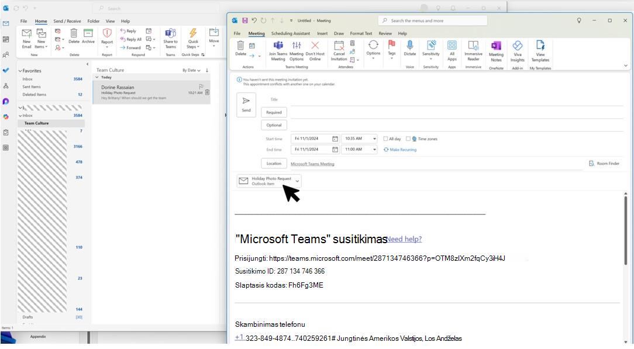Open the End time 11:00 AM dropdown
Image resolution: width=634 pixels, height=349 pixels.
pos(374,150)
